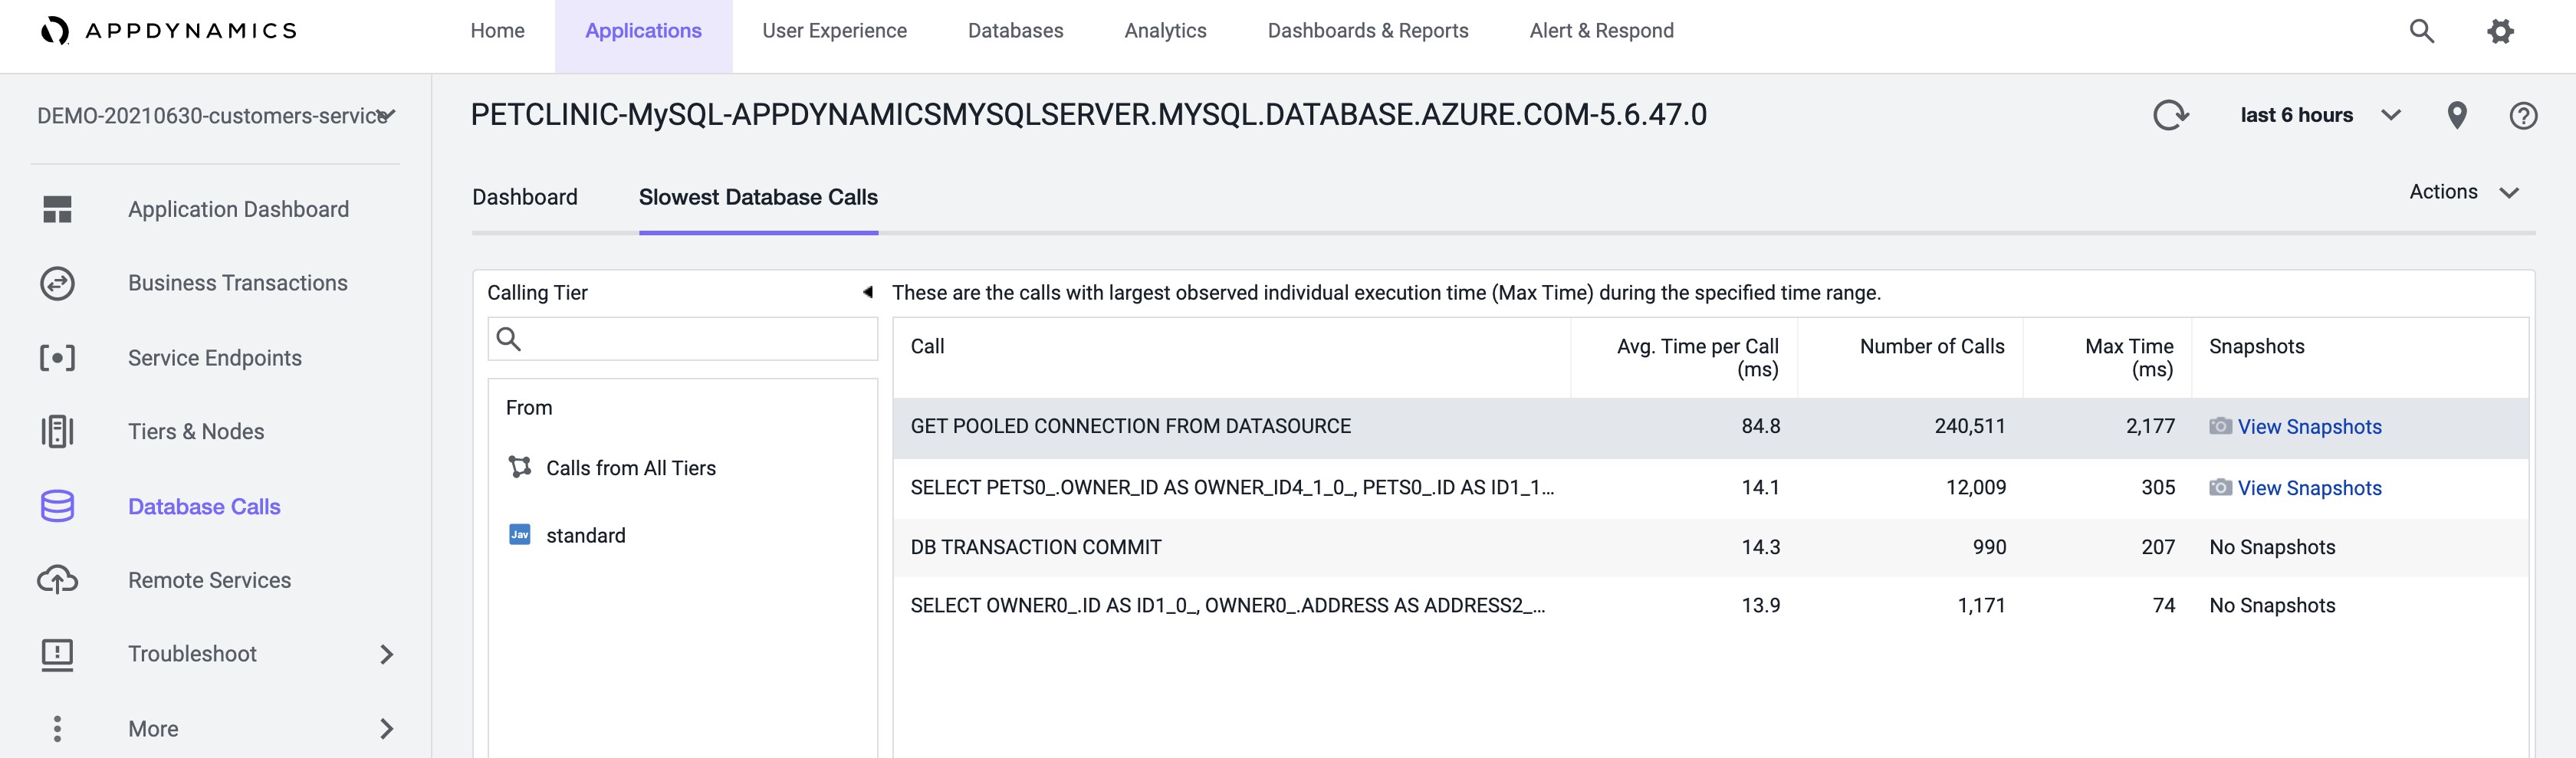Open the last 6 hours time range dropdown
Screen dimensions: 2576x758
pos(2319,115)
